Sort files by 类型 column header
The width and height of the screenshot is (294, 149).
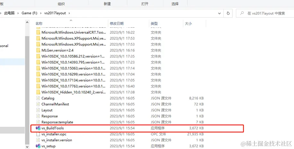click(154, 23)
